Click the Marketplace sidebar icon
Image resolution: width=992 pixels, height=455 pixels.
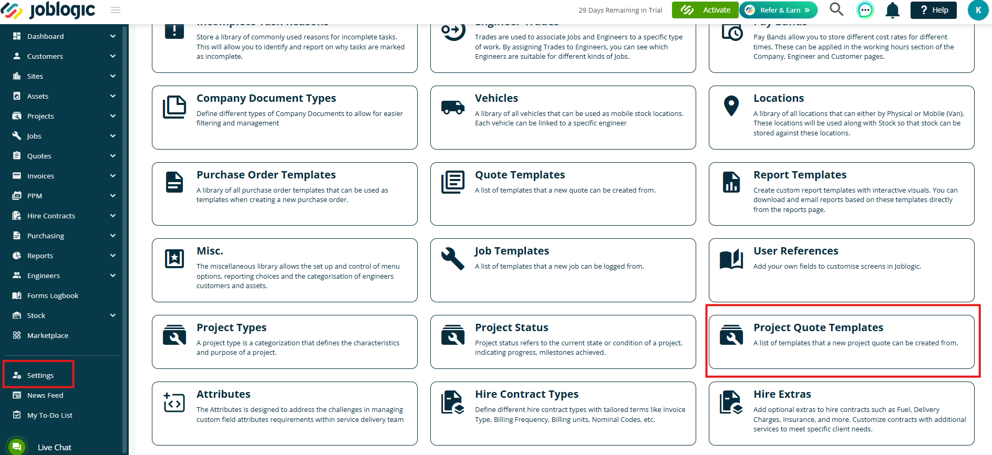pyautogui.click(x=17, y=335)
